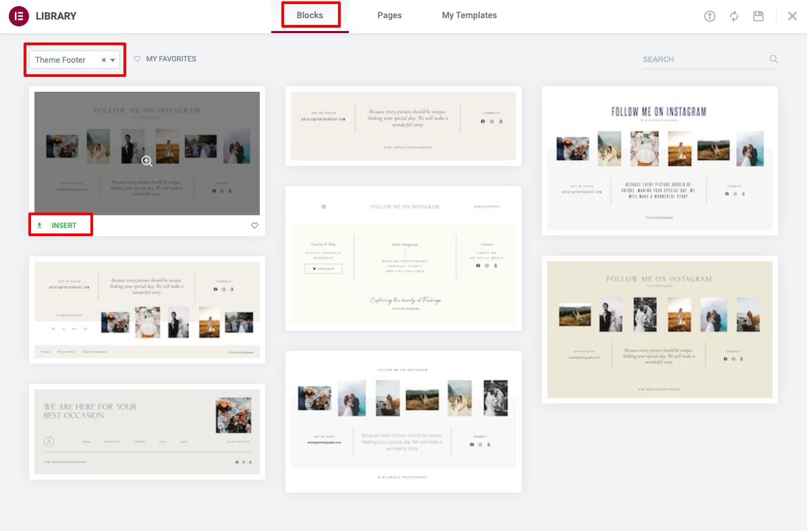Open the help icon in the top-right corner
Image resolution: width=807 pixels, height=531 pixels.
click(709, 16)
